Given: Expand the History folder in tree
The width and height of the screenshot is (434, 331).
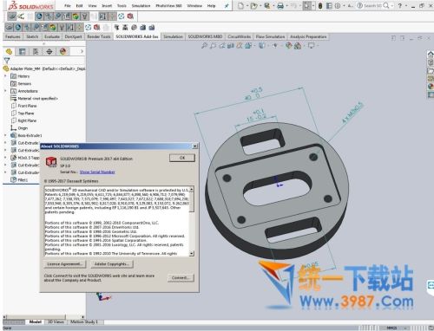Looking at the screenshot, I should (5, 76).
